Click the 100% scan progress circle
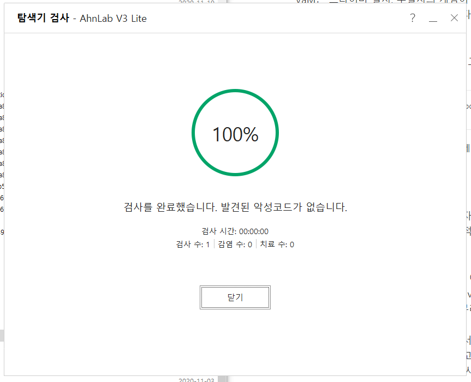Image resolution: width=471 pixels, height=382 pixels. 235,133
